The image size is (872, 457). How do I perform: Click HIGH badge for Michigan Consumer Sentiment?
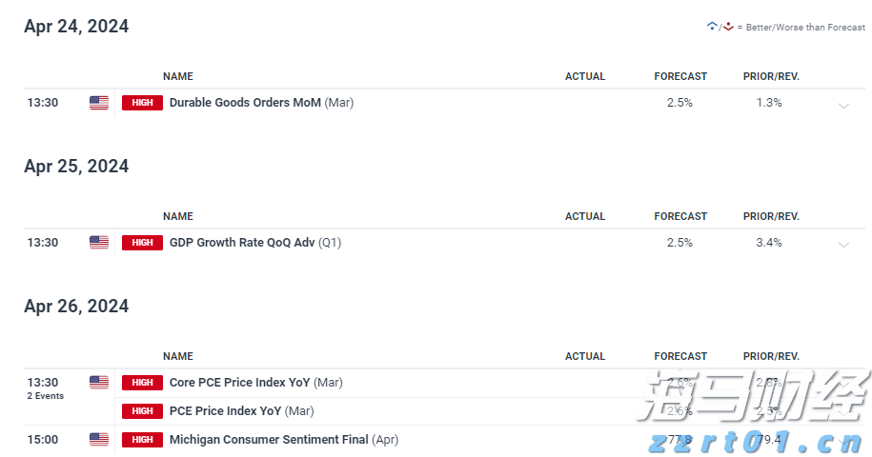pyautogui.click(x=142, y=440)
